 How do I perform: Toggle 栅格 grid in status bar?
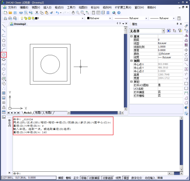pyautogui.click(x=68, y=178)
